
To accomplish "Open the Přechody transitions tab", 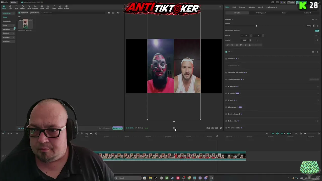I will click(35, 7).
